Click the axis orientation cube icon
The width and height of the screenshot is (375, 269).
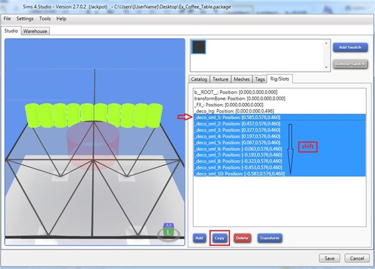point(167,230)
